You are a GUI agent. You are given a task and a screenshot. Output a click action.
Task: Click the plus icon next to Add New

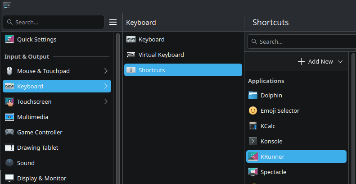pos(301,61)
